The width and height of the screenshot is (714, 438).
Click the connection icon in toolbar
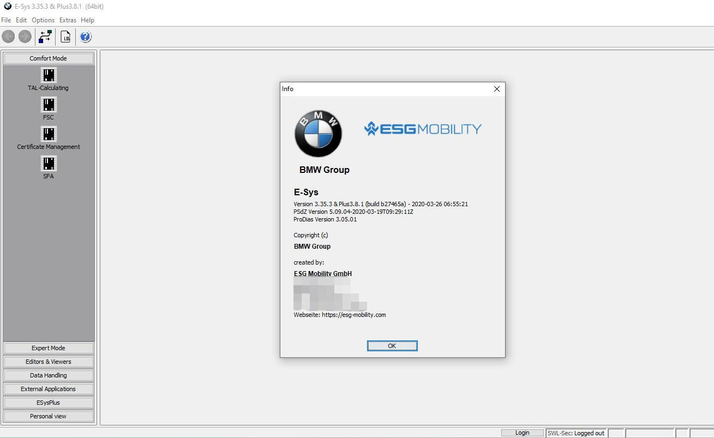click(46, 37)
